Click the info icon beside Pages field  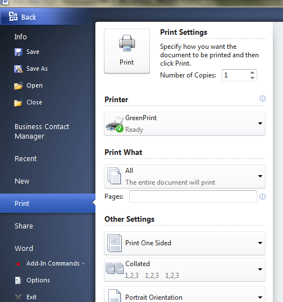pos(262,196)
